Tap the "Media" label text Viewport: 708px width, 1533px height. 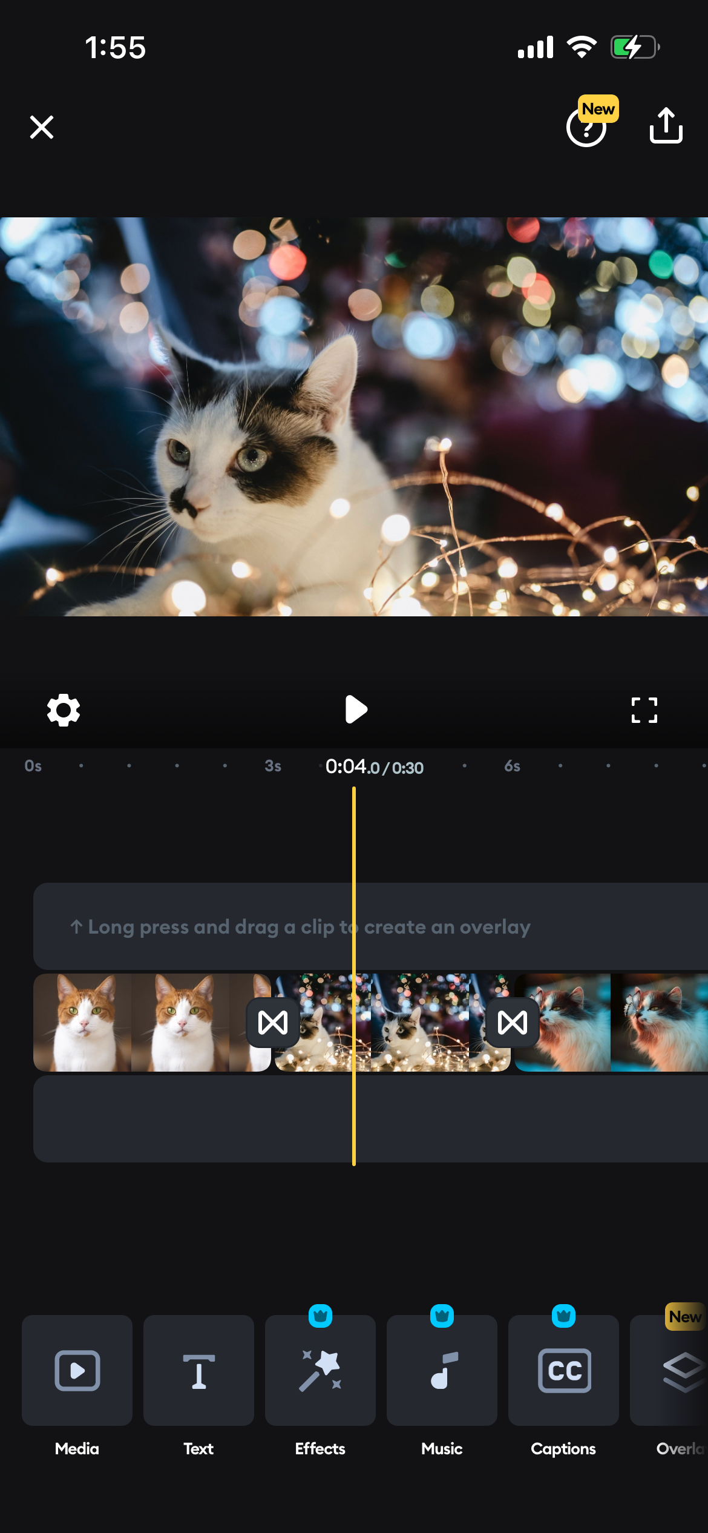click(77, 1448)
